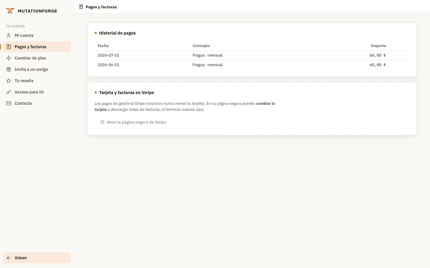Viewport: 430px width, 268px height.
Task: Click Abrir la página segura de Stripe
Action: pyautogui.click(x=133, y=122)
